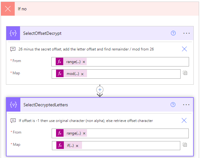Click the SelectOffsetDecrypt action icon
This screenshot has height=158, width=200.
click(x=13, y=33)
